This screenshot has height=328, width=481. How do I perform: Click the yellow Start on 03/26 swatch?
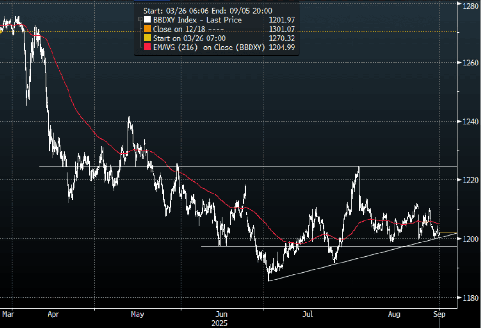148,38
